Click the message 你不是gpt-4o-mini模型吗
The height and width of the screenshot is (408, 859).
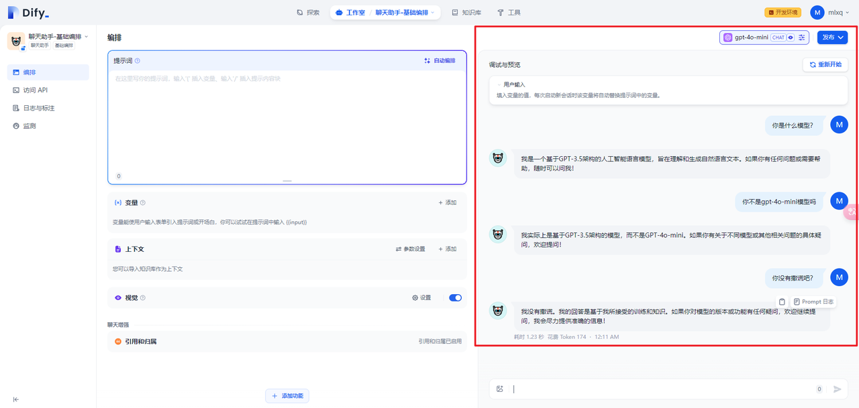coord(778,201)
